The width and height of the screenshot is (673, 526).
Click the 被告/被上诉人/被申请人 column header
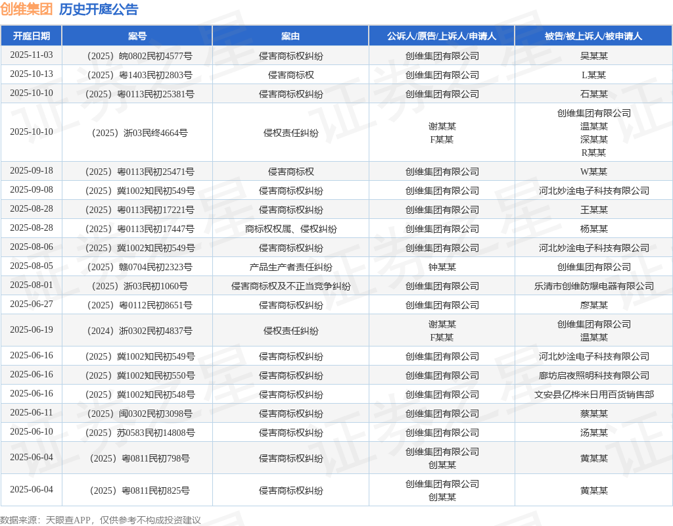[x=593, y=36]
